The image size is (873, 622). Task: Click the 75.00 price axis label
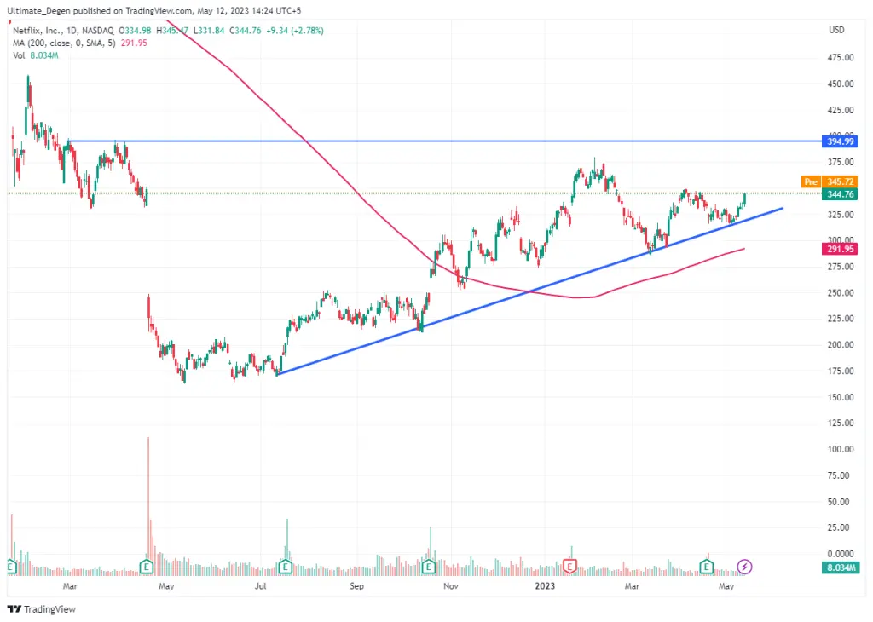[840, 475]
